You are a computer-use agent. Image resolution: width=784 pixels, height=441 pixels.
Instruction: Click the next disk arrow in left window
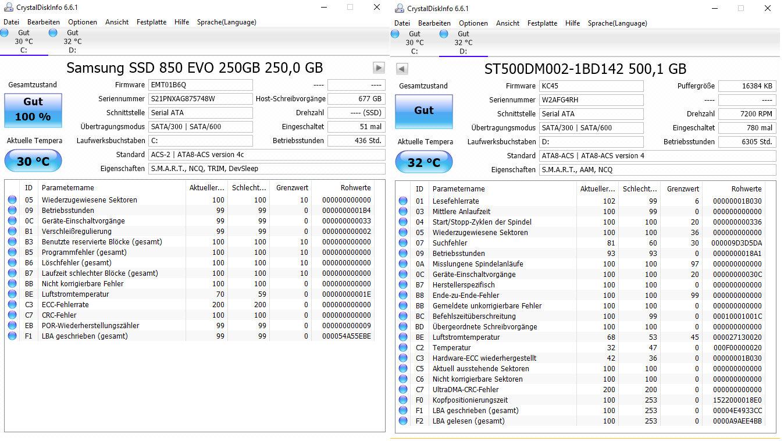[379, 67]
